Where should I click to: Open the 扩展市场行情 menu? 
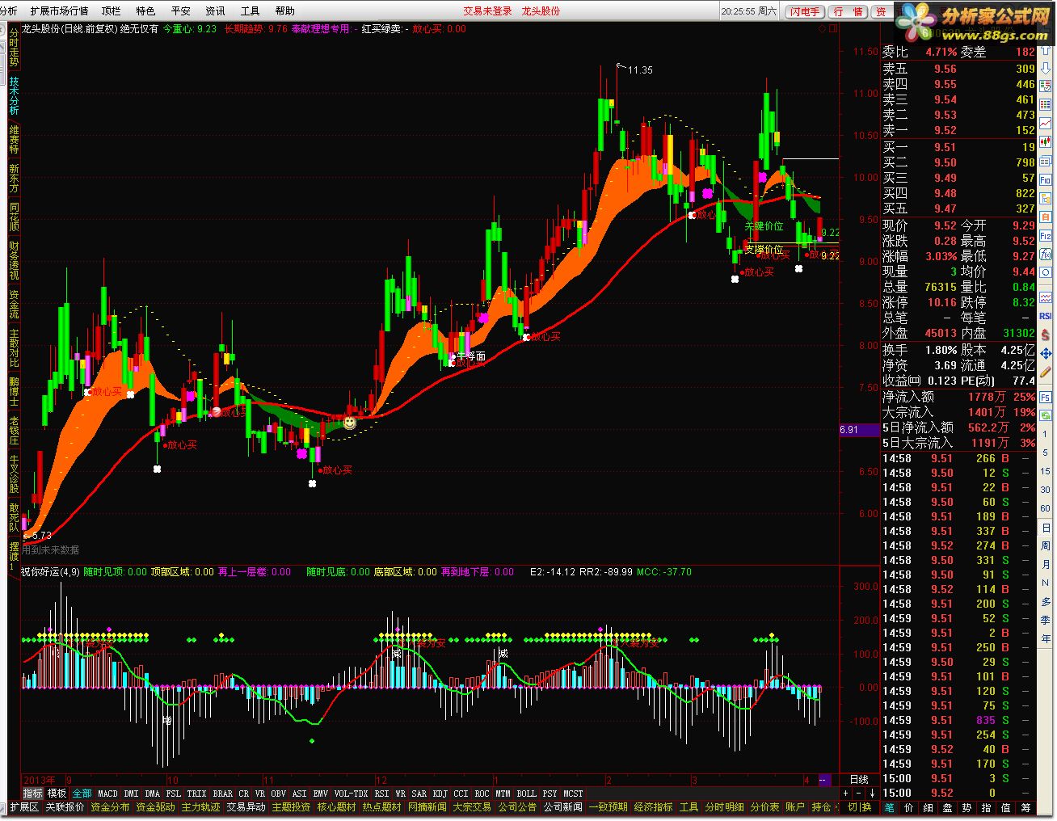coord(59,11)
